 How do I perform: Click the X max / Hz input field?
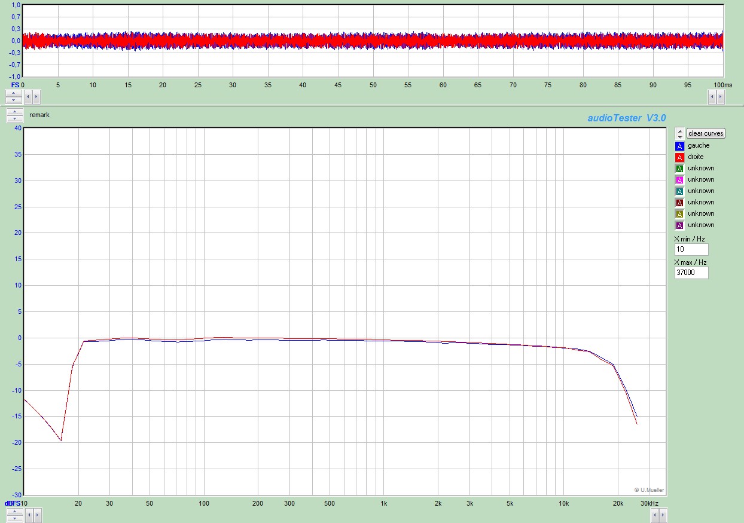click(691, 273)
